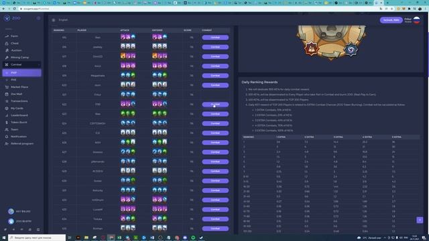Open the Auction sidebar icon
This screenshot has height=241, width=429.
pos(7,50)
